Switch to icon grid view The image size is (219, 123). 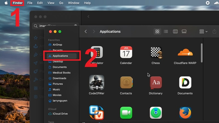coord(157,31)
